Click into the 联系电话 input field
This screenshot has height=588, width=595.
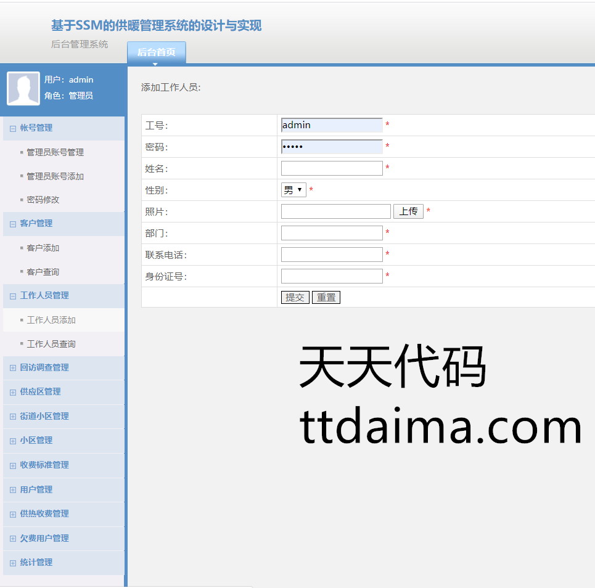[332, 255]
